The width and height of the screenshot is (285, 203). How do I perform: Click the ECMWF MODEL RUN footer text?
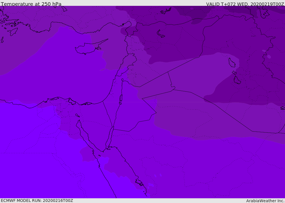point(37,200)
